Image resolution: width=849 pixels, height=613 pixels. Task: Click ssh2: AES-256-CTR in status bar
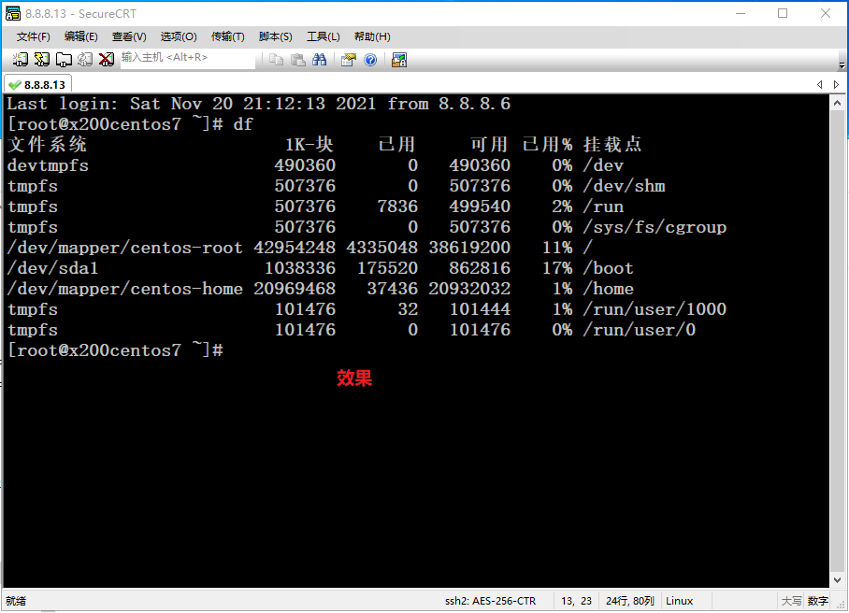click(x=491, y=601)
